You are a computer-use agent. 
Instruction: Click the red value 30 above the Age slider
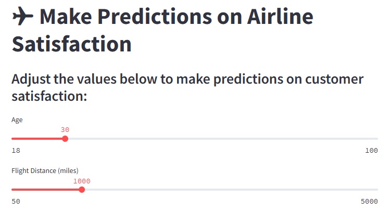click(x=65, y=130)
